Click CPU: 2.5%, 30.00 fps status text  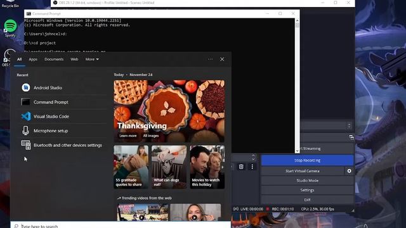317,209
